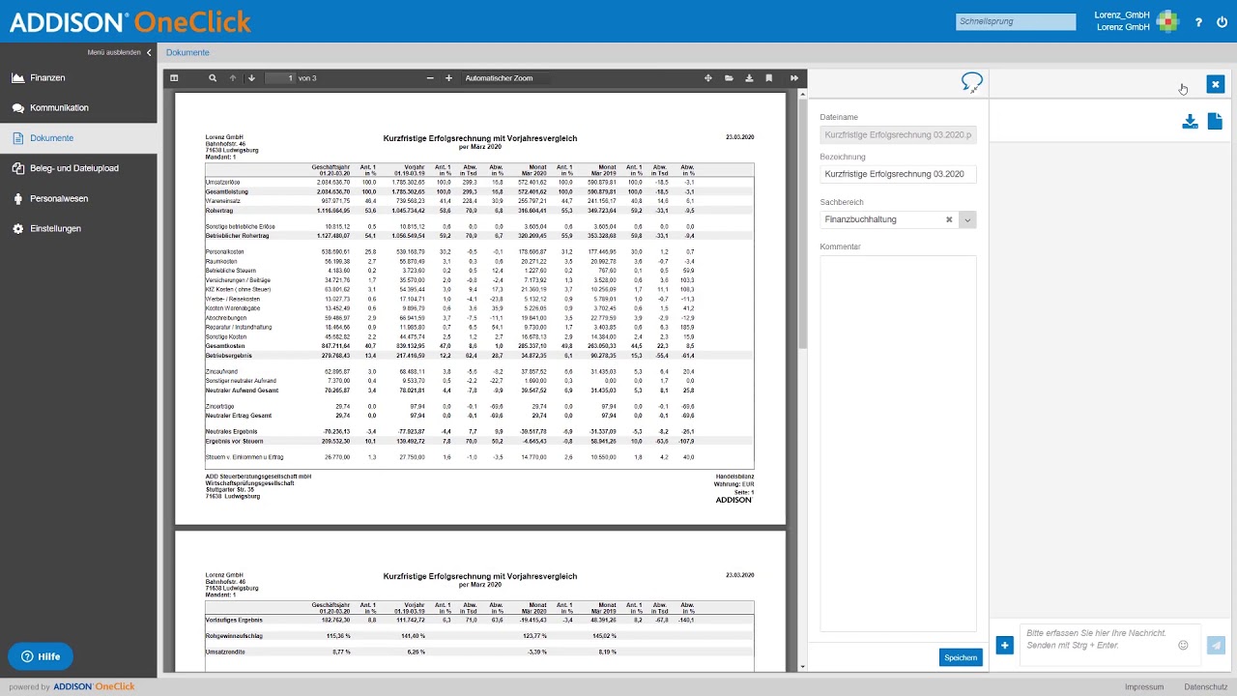Click into the Kommentar text area
Screen dimensions: 1237x696
898,443
